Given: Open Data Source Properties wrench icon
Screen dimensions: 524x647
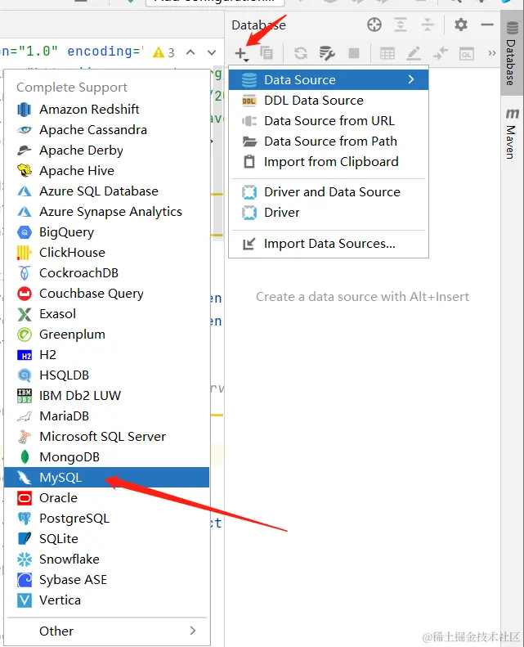Looking at the screenshot, I should [x=327, y=53].
